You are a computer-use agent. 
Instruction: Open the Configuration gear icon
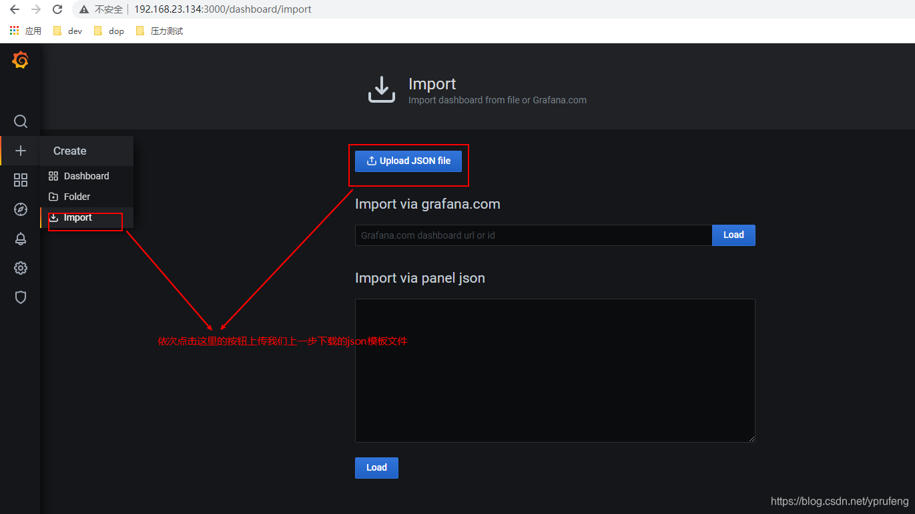point(21,268)
